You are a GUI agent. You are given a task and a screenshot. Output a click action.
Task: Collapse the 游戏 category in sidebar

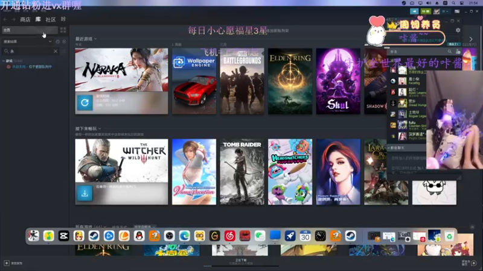[x=4, y=61]
